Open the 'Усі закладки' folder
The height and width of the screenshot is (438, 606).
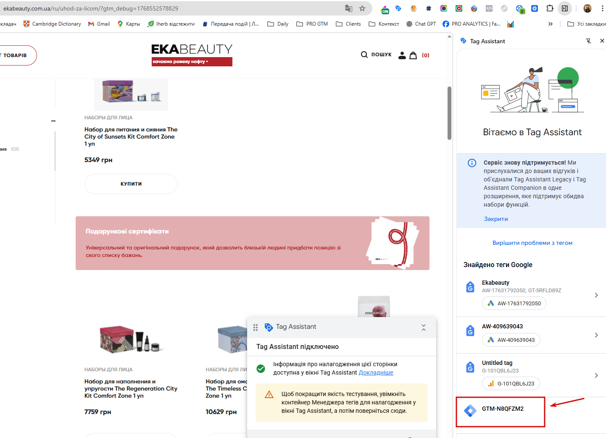[x=586, y=24]
